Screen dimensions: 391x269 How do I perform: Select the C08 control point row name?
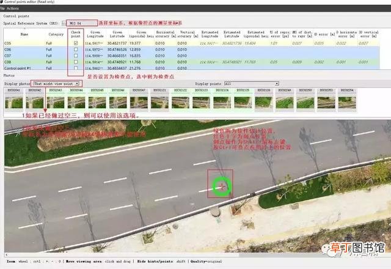coord(8,62)
